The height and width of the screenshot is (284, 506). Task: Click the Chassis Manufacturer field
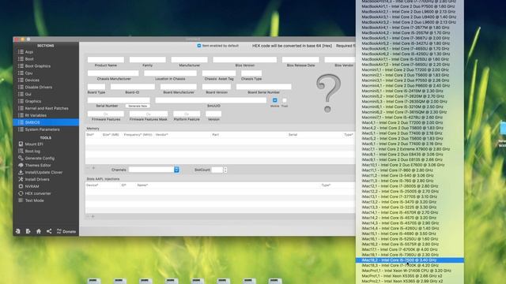(113, 73)
